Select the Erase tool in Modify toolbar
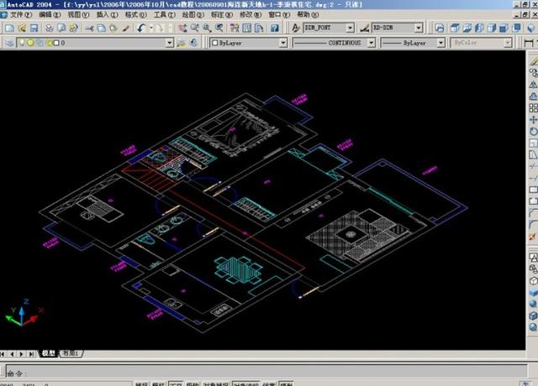 [533, 61]
